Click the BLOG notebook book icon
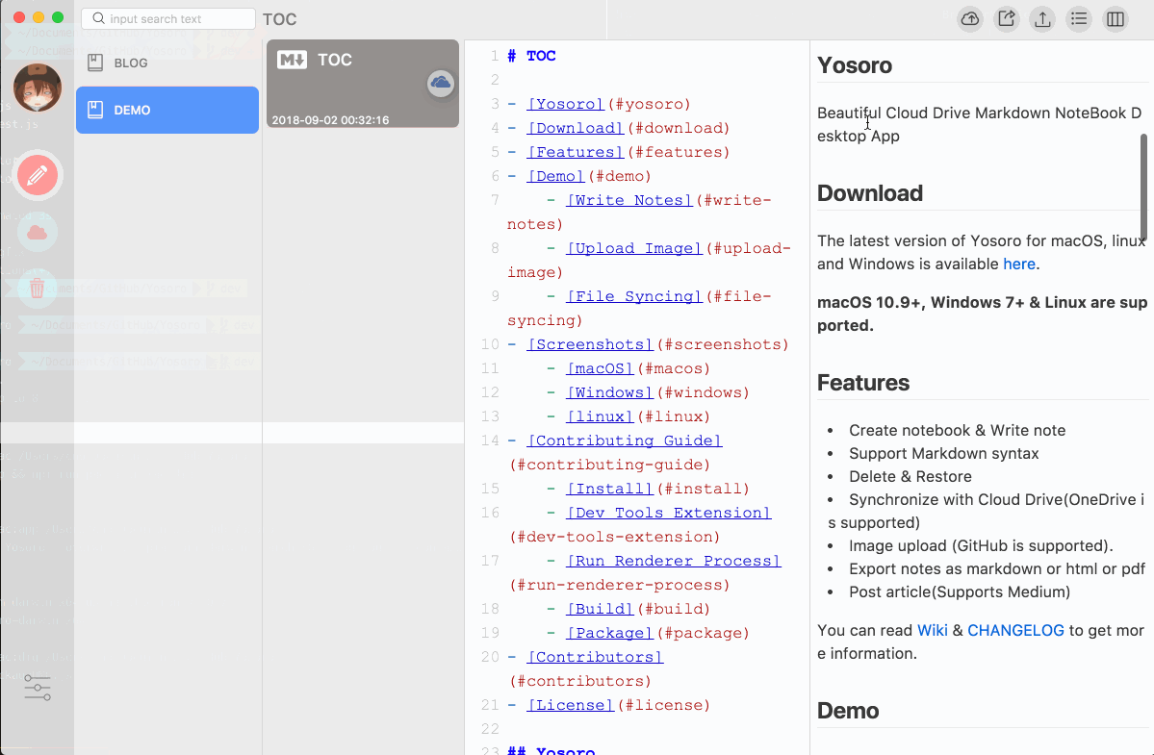The height and width of the screenshot is (755, 1154). 95,63
